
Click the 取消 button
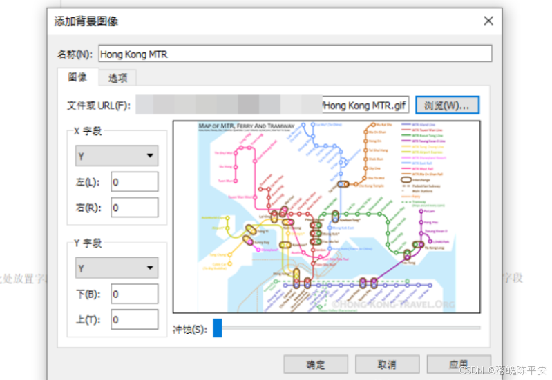coord(388,365)
